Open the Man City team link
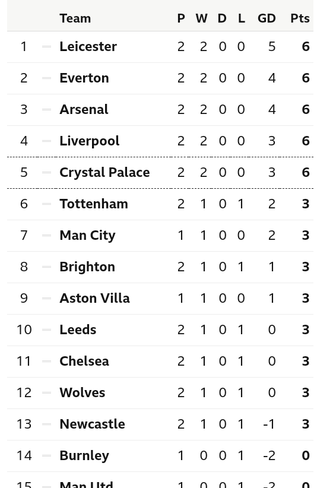This screenshot has width=317, height=488. pos(87,236)
